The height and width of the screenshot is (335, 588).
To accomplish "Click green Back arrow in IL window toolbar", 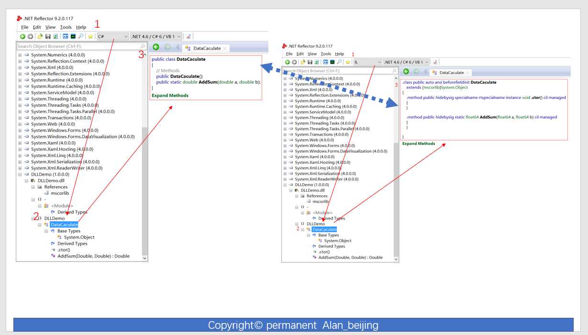I will [288, 62].
